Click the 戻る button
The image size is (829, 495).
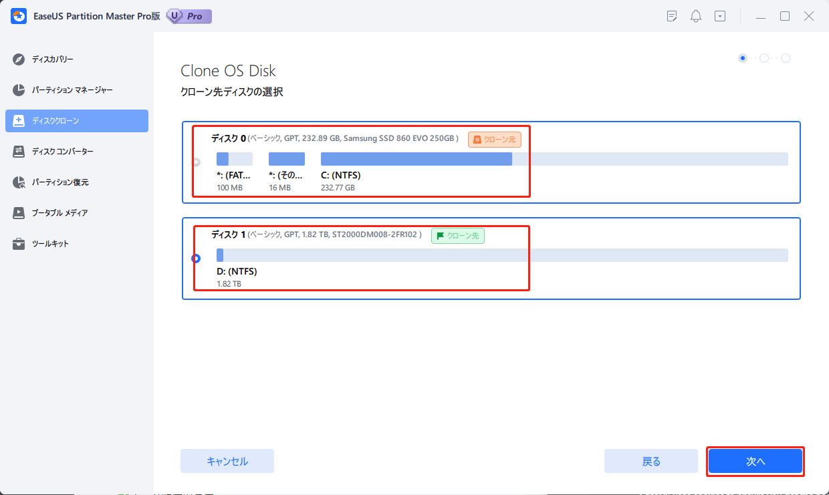point(650,461)
